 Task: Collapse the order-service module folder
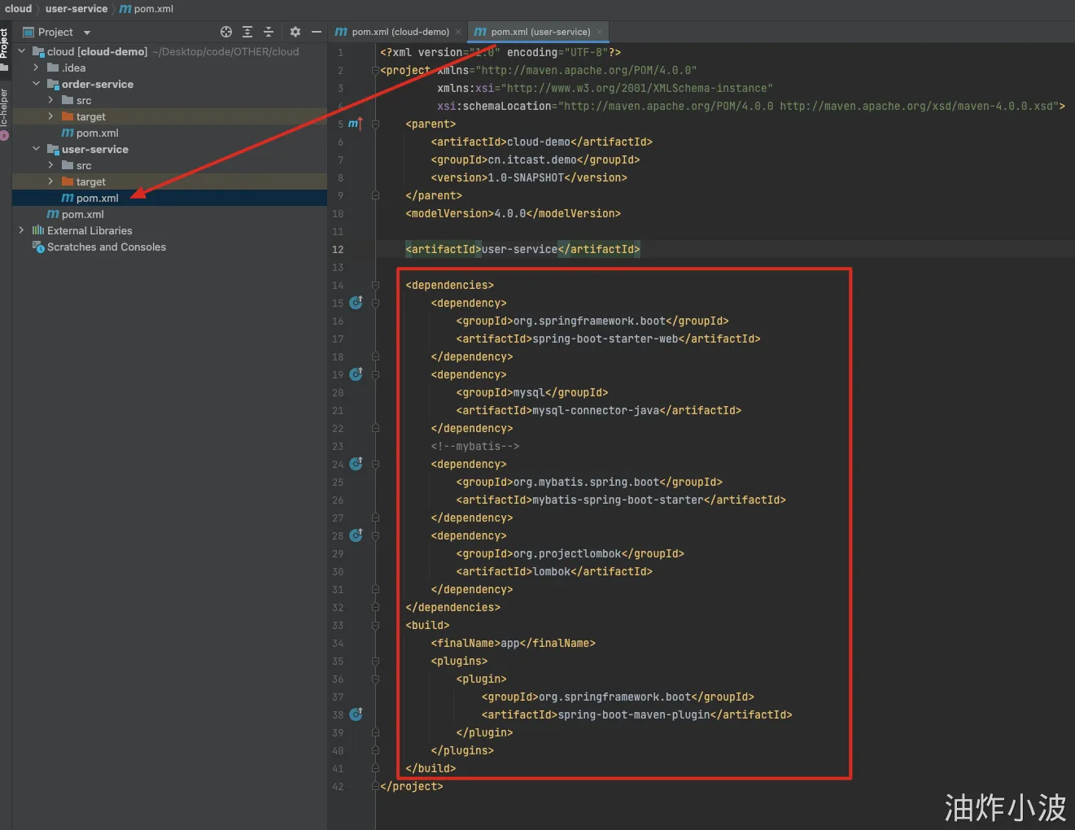click(36, 84)
